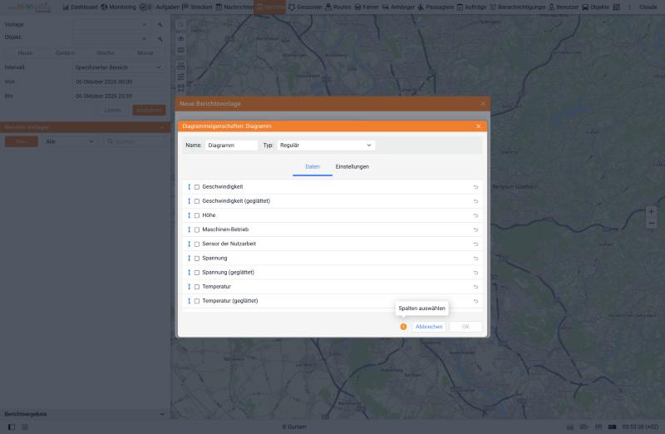Click the map search icon

pyautogui.click(x=181, y=25)
